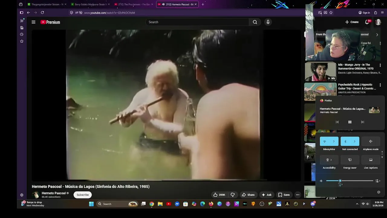Bookmark this page with star icon
This screenshot has width=387, height=218.
click(x=331, y=13)
